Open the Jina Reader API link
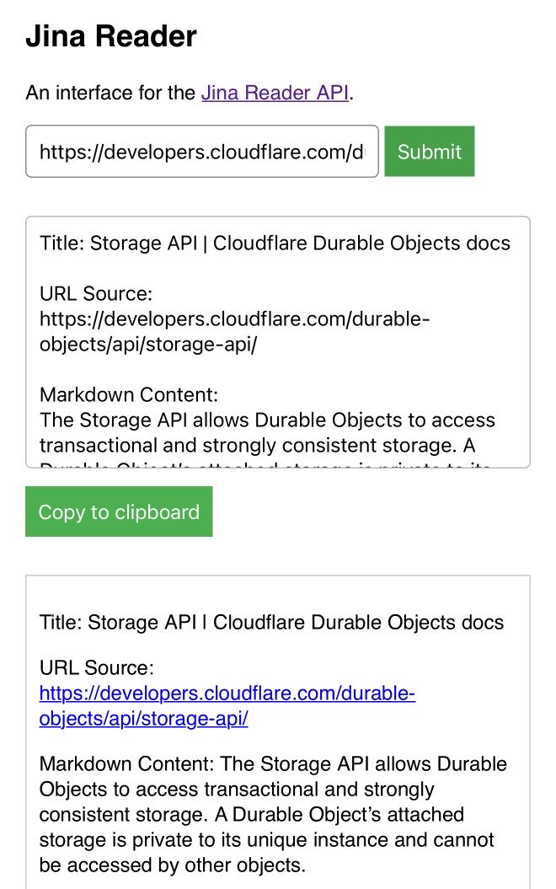The height and width of the screenshot is (889, 556). coord(275,93)
